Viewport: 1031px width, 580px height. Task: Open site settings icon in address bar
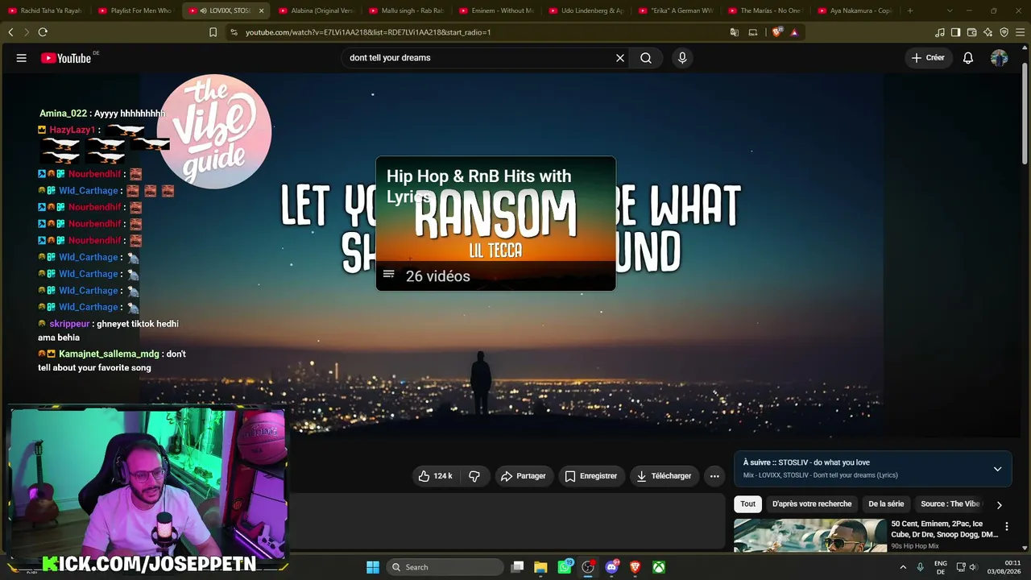(234, 32)
